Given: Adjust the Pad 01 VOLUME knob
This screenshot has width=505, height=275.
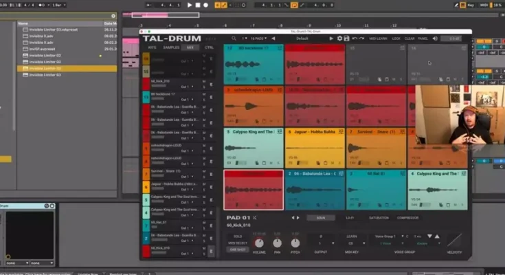Looking at the screenshot, I should pos(259,242).
